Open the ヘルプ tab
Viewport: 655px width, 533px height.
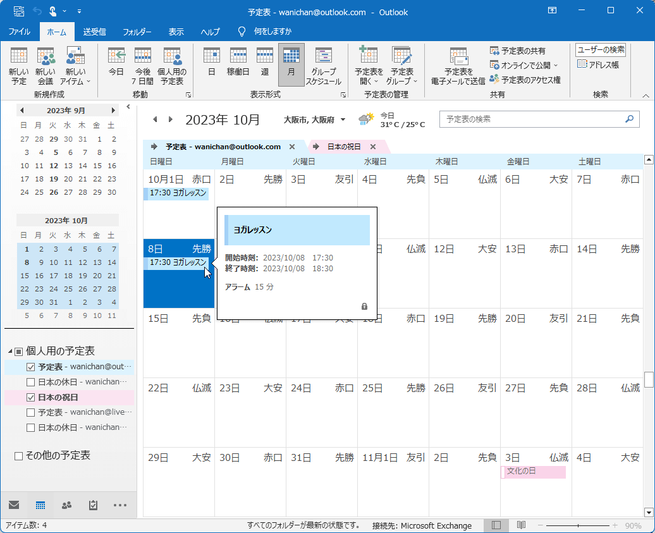tap(210, 32)
